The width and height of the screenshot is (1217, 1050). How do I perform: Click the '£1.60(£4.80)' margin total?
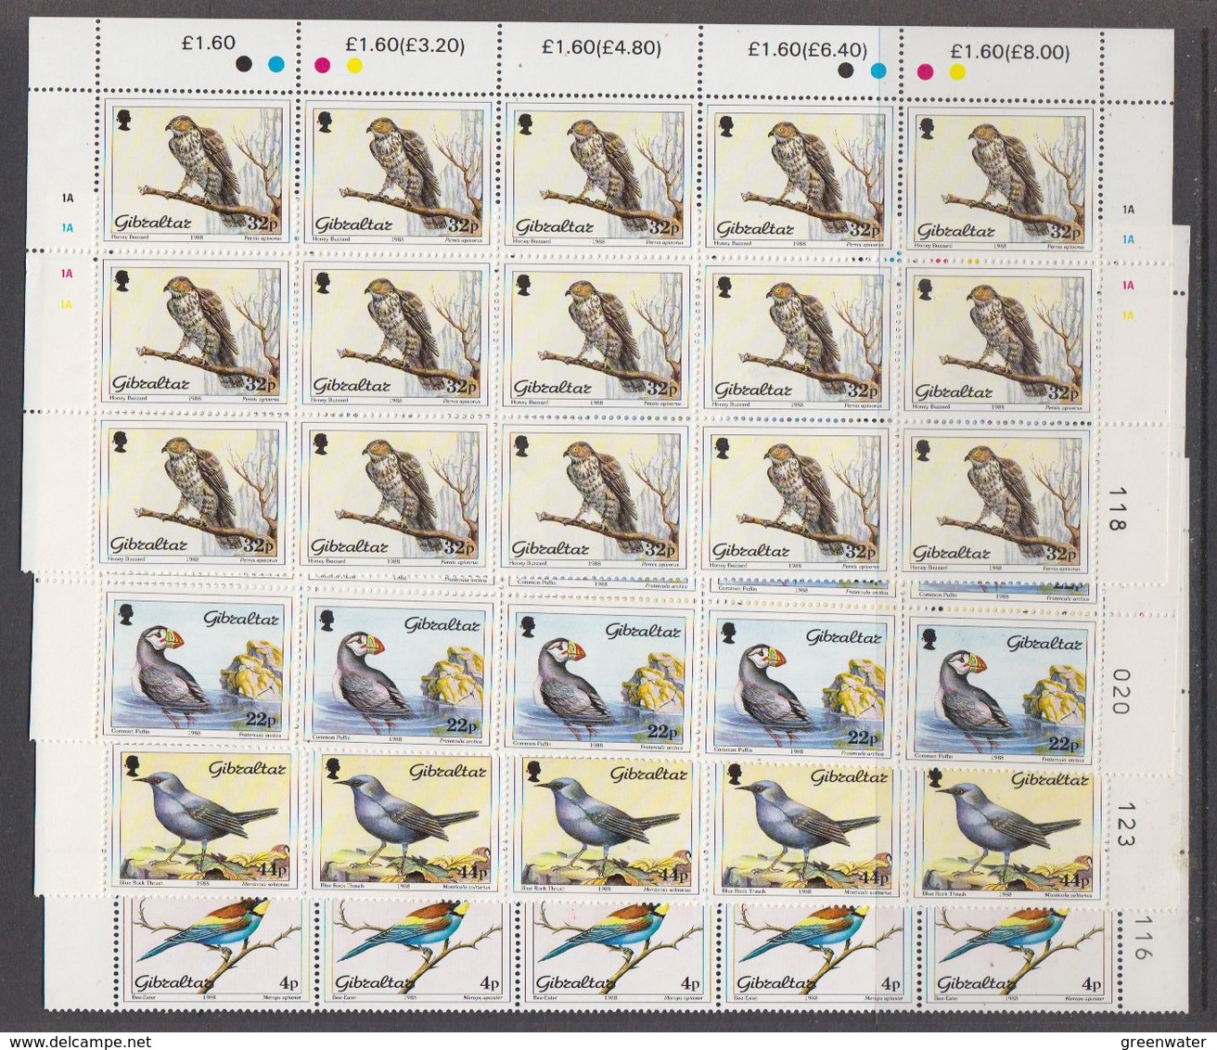pyautogui.click(x=602, y=46)
